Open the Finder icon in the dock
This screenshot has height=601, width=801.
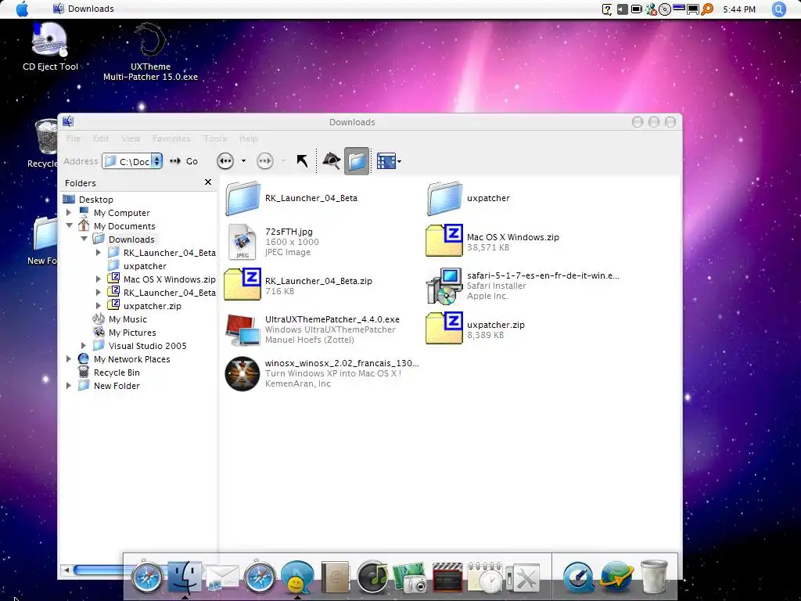point(185,577)
